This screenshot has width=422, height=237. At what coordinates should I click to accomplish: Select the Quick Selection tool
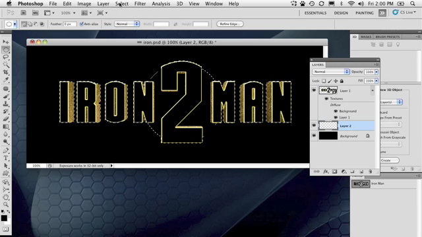click(x=6, y=65)
